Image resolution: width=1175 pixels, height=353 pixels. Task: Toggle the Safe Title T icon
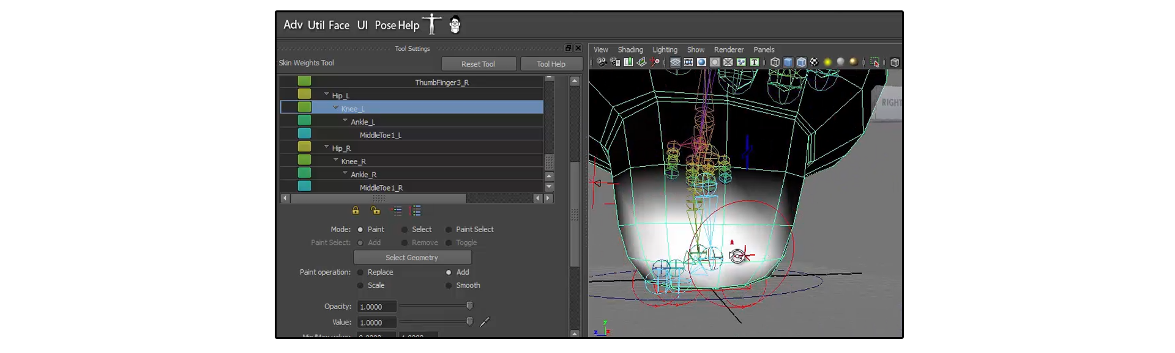pyautogui.click(x=755, y=62)
